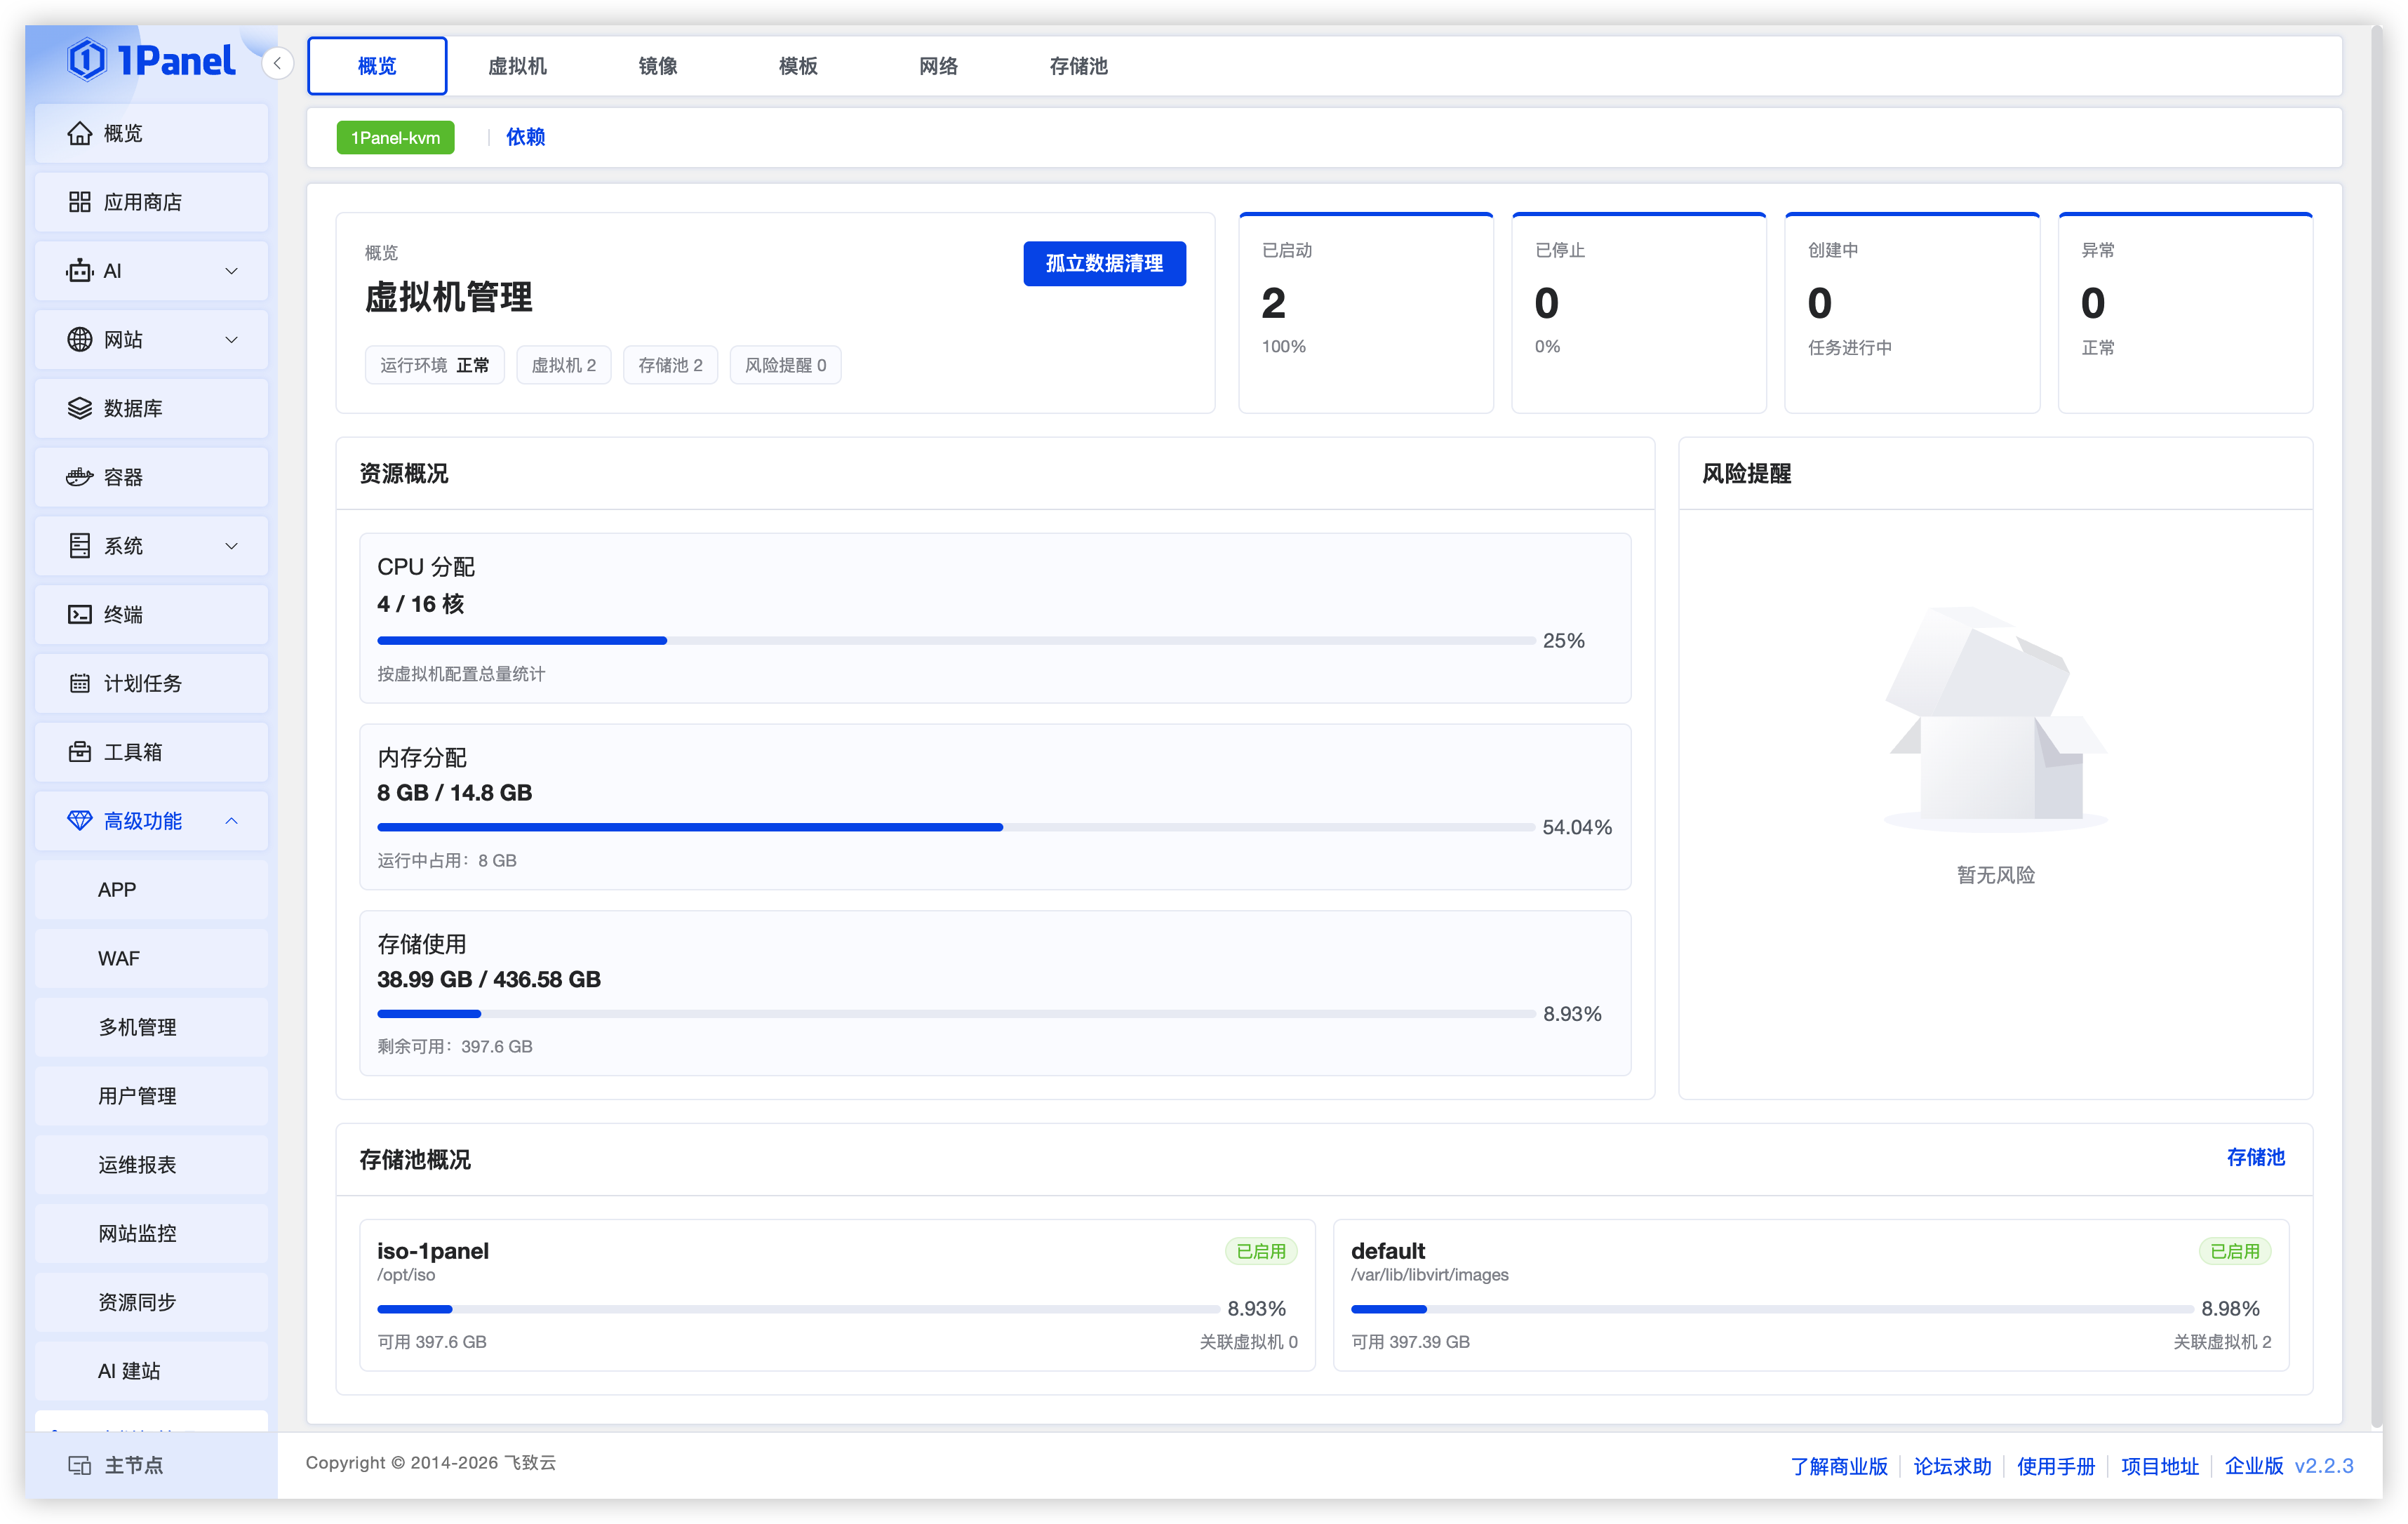Open the 了解商业版 footer link
This screenshot has height=1524, width=2408.
point(1838,1466)
